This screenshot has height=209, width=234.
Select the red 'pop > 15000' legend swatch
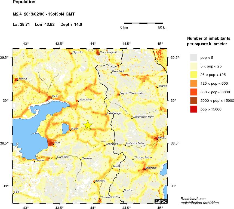[x=193, y=109]
